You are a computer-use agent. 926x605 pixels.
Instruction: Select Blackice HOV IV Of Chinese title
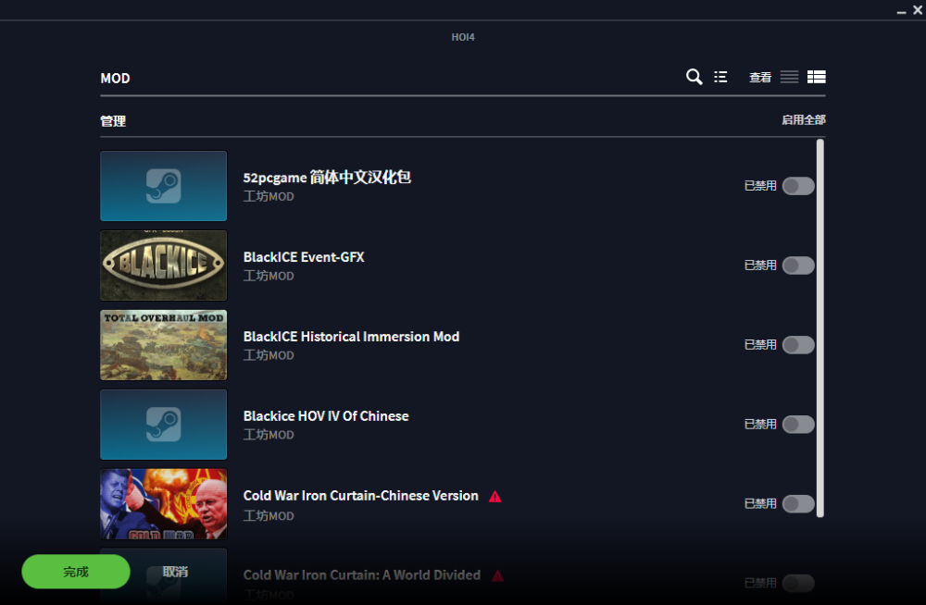[325, 416]
